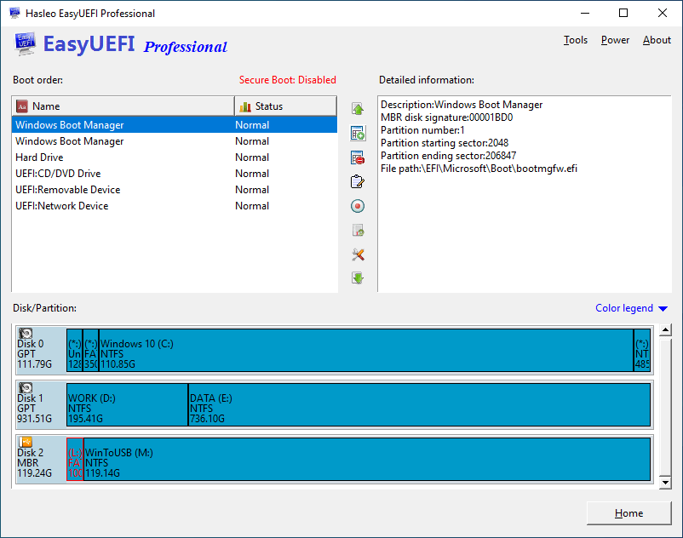Screen dimensions: 683x538
Task: Open the About dialog
Action: pyautogui.click(x=657, y=39)
